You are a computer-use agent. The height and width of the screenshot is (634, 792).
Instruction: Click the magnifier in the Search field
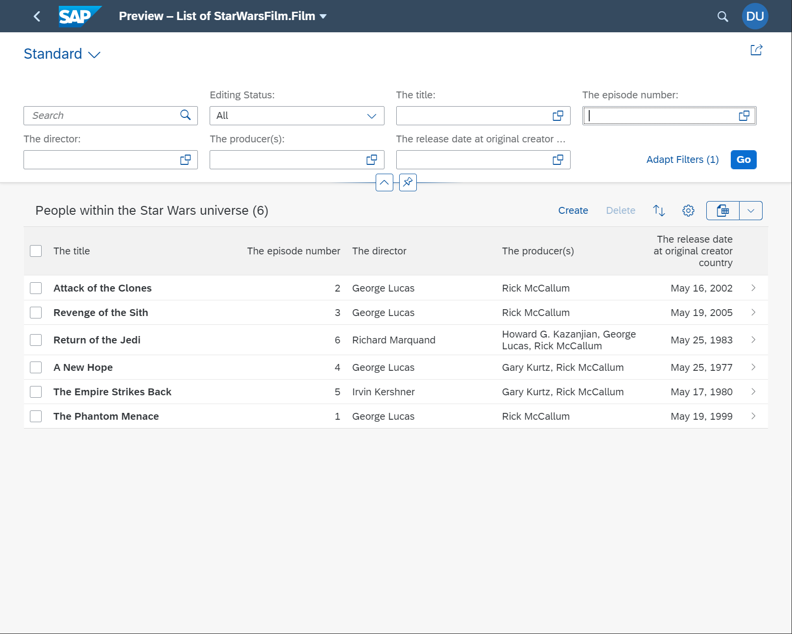(x=186, y=115)
